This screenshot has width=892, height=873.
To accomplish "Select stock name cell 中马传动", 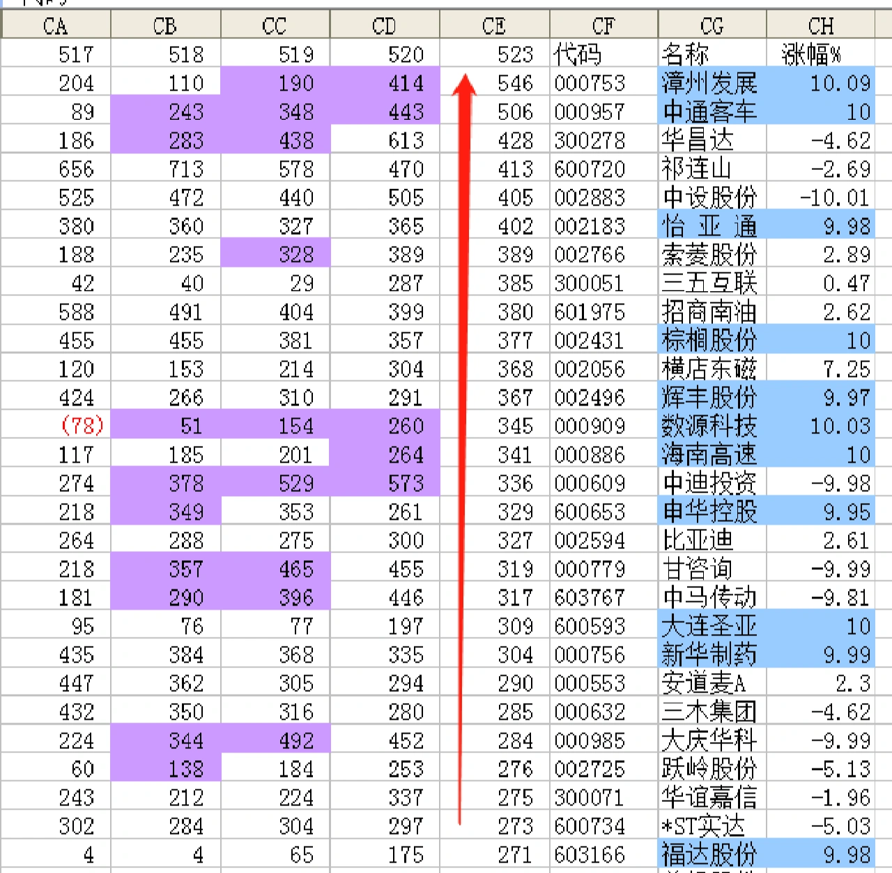I will pyautogui.click(x=712, y=597).
